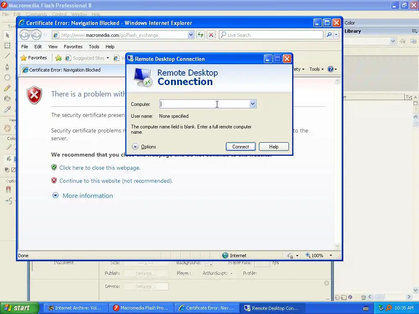Image resolution: width=419 pixels, height=314 pixels.
Task: Select the Free Transform tool in Flash
Action: (7, 45)
